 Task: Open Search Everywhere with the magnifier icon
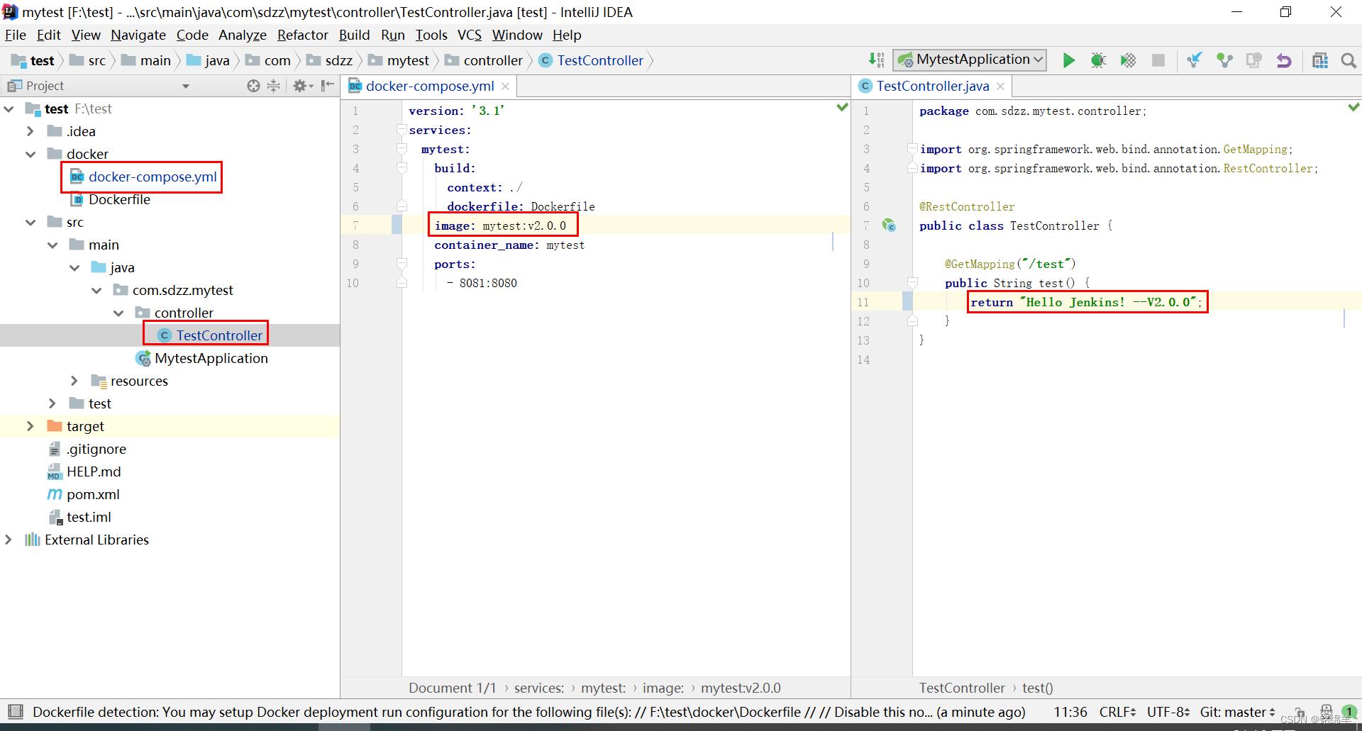pyautogui.click(x=1349, y=61)
